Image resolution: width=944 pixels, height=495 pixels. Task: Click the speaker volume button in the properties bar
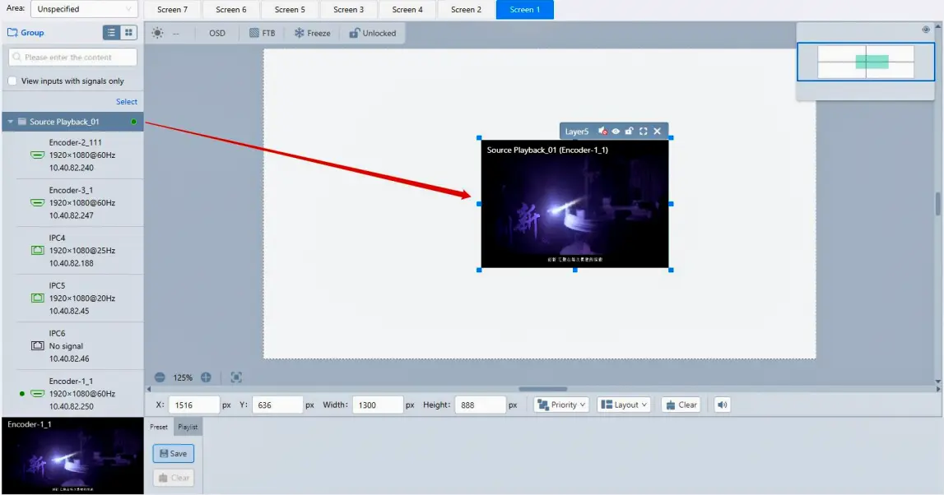click(x=722, y=405)
